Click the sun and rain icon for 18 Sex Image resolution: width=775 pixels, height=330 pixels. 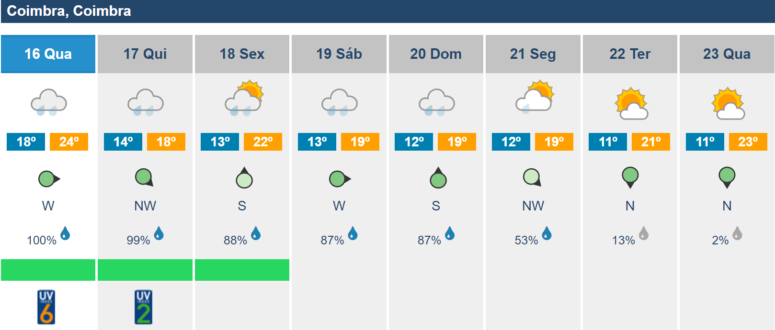(x=244, y=99)
